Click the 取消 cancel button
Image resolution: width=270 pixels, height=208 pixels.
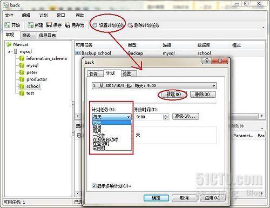[185, 198]
